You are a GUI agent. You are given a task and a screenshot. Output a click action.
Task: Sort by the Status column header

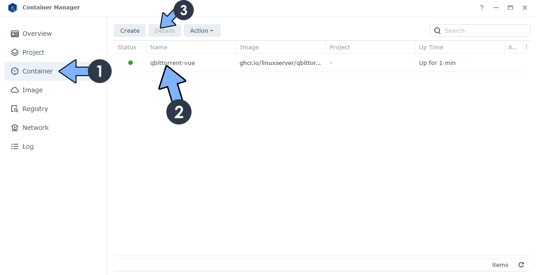click(130, 47)
